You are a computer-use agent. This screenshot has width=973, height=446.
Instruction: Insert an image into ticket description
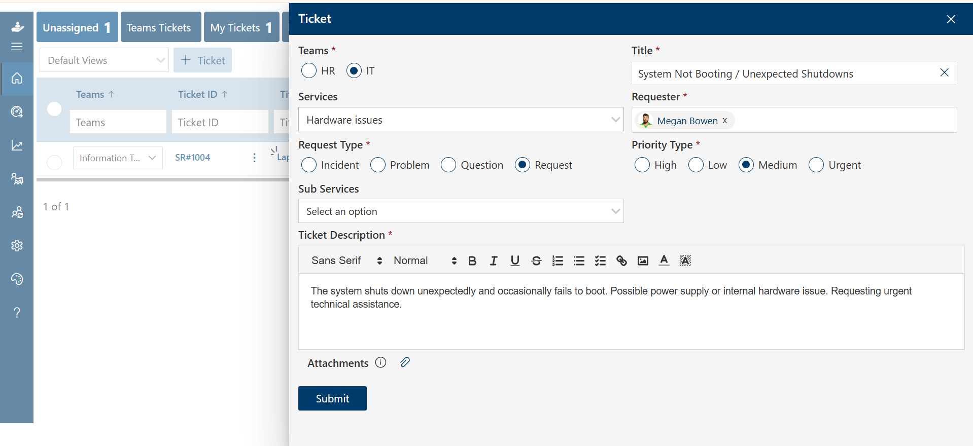coord(643,261)
